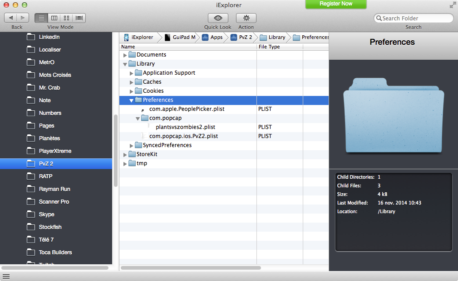This screenshot has height=281, width=458.
Task: Switch to column view mode
Action: pos(54,18)
